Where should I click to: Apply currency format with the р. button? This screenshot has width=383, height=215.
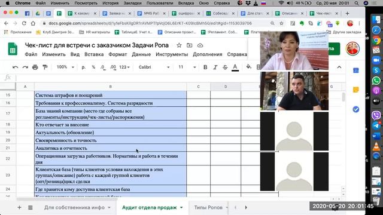tap(84, 67)
